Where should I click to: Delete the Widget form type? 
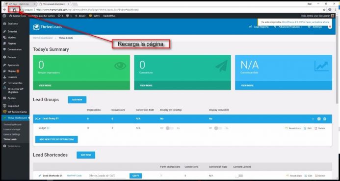(319, 128)
